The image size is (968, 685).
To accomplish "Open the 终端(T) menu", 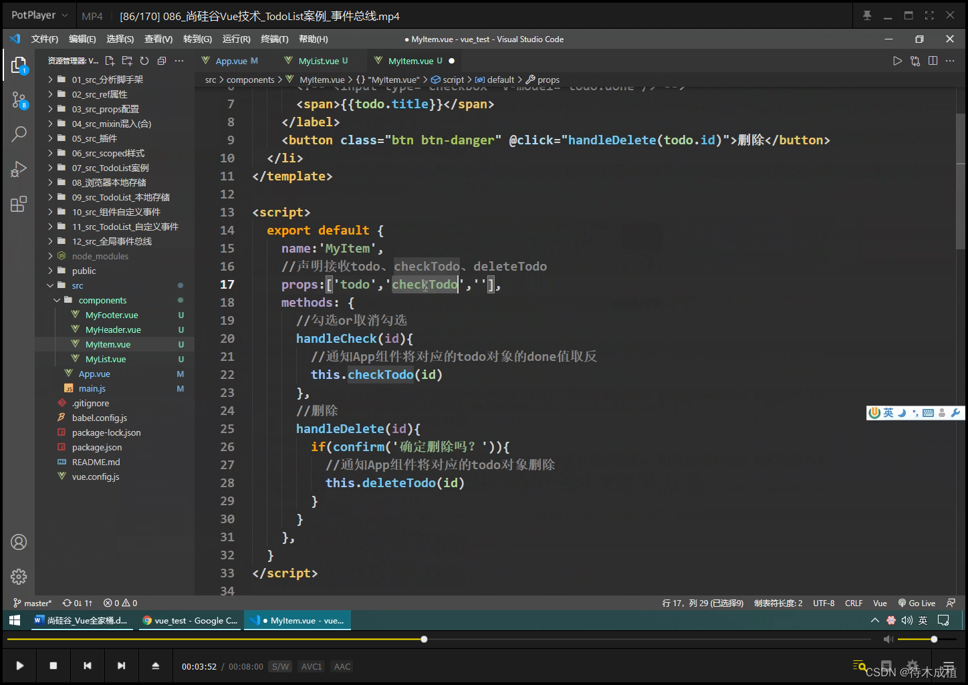I will pyautogui.click(x=275, y=39).
